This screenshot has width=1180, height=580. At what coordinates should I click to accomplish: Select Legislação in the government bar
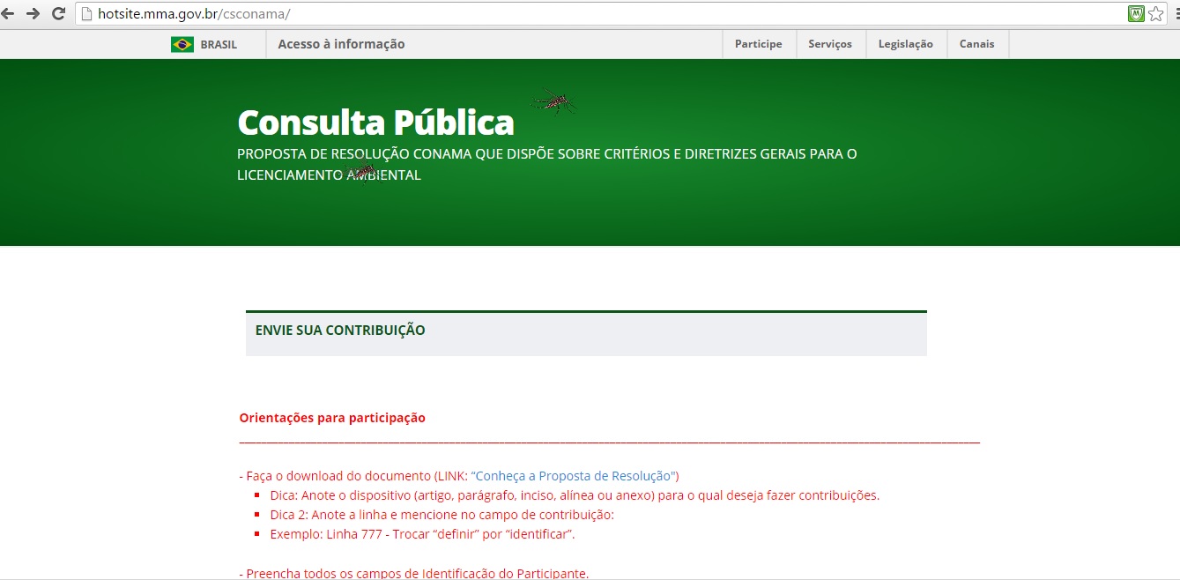point(905,44)
